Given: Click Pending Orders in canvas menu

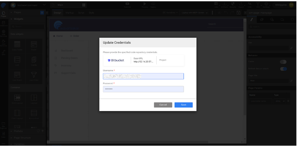Looking at the screenshot, I should click(69, 58).
